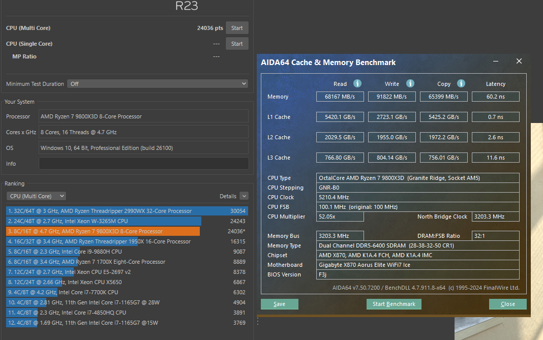543x340 pixels.
Task: Click the Info input field
Action: point(144,164)
